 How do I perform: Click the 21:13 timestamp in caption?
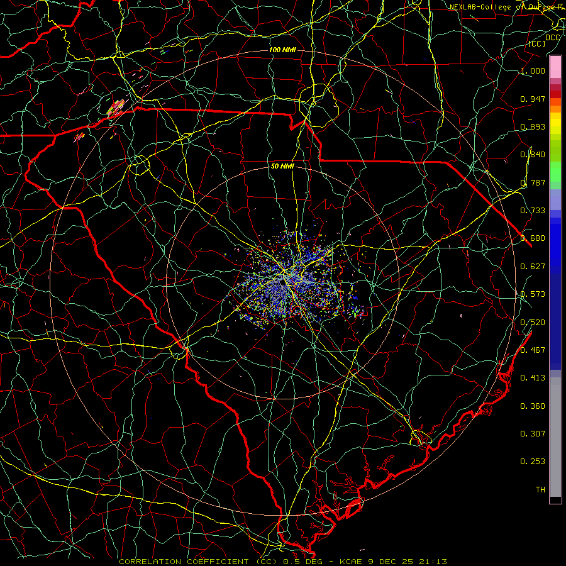click(x=433, y=562)
